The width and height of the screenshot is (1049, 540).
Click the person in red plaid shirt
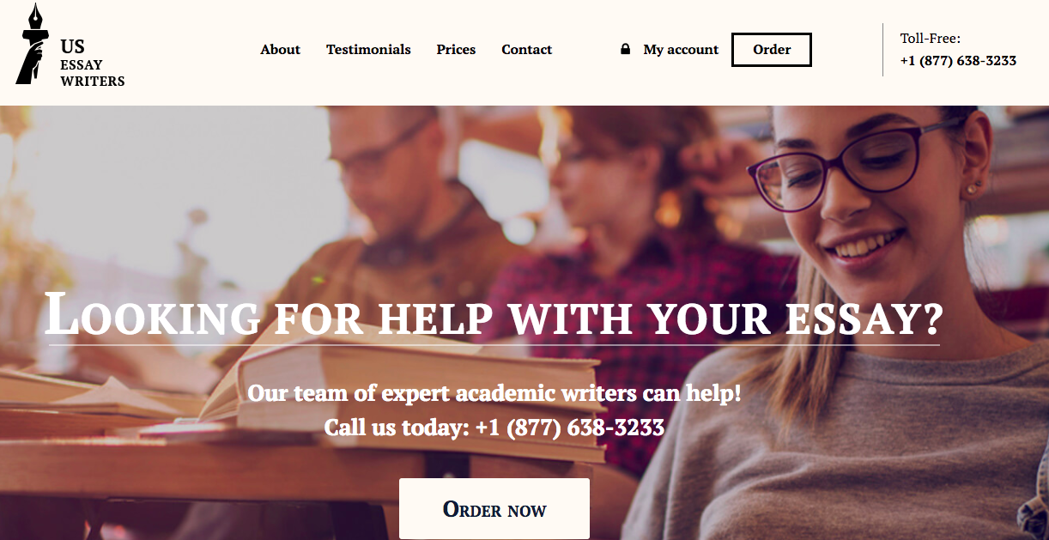point(618,258)
